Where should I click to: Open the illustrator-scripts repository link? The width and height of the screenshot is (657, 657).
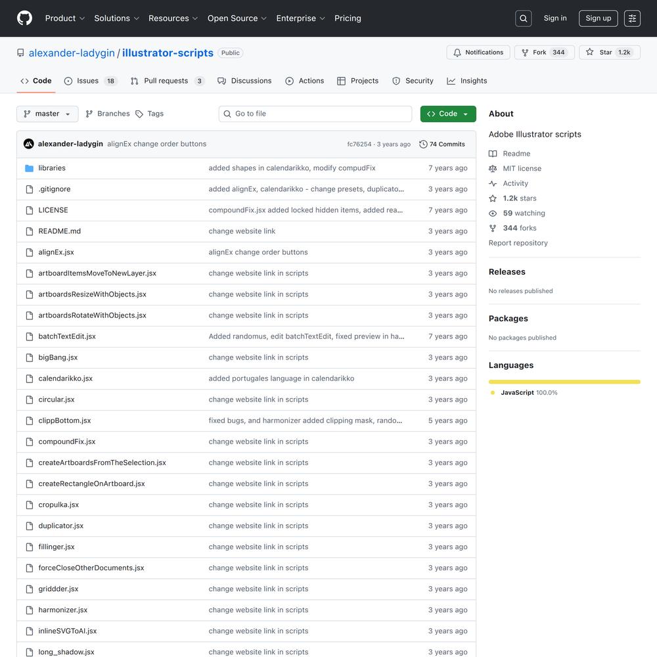168,53
